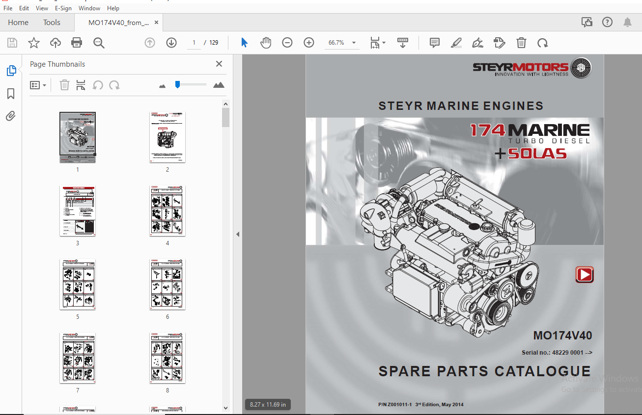This screenshot has height=415, width=642.
Task: Open the E-Sign menu
Action: click(63, 8)
